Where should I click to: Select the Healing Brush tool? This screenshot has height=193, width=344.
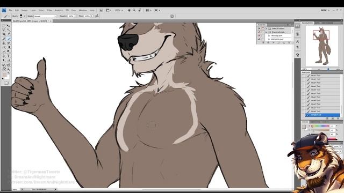[x=4, y=39]
